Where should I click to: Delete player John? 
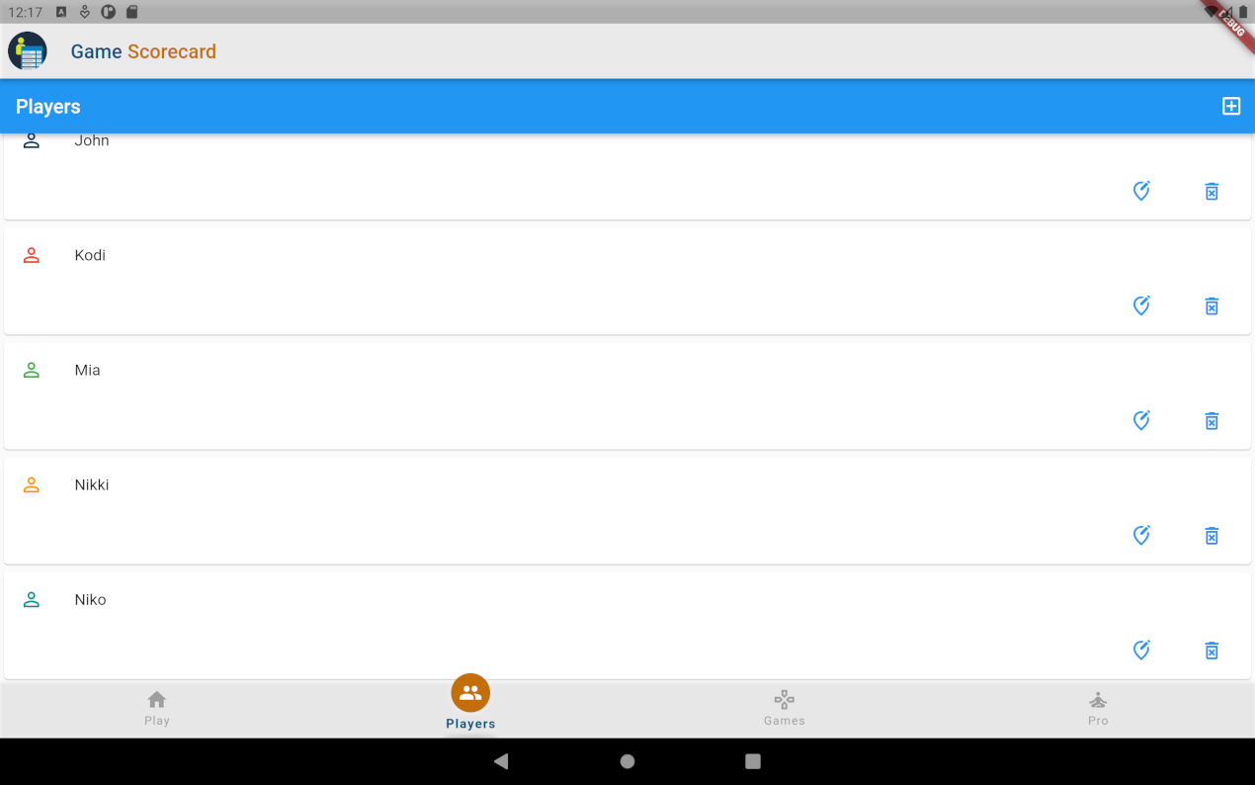[x=1212, y=192]
